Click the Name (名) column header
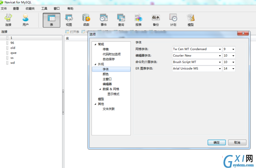256x168 pixels. click(x=67, y=38)
